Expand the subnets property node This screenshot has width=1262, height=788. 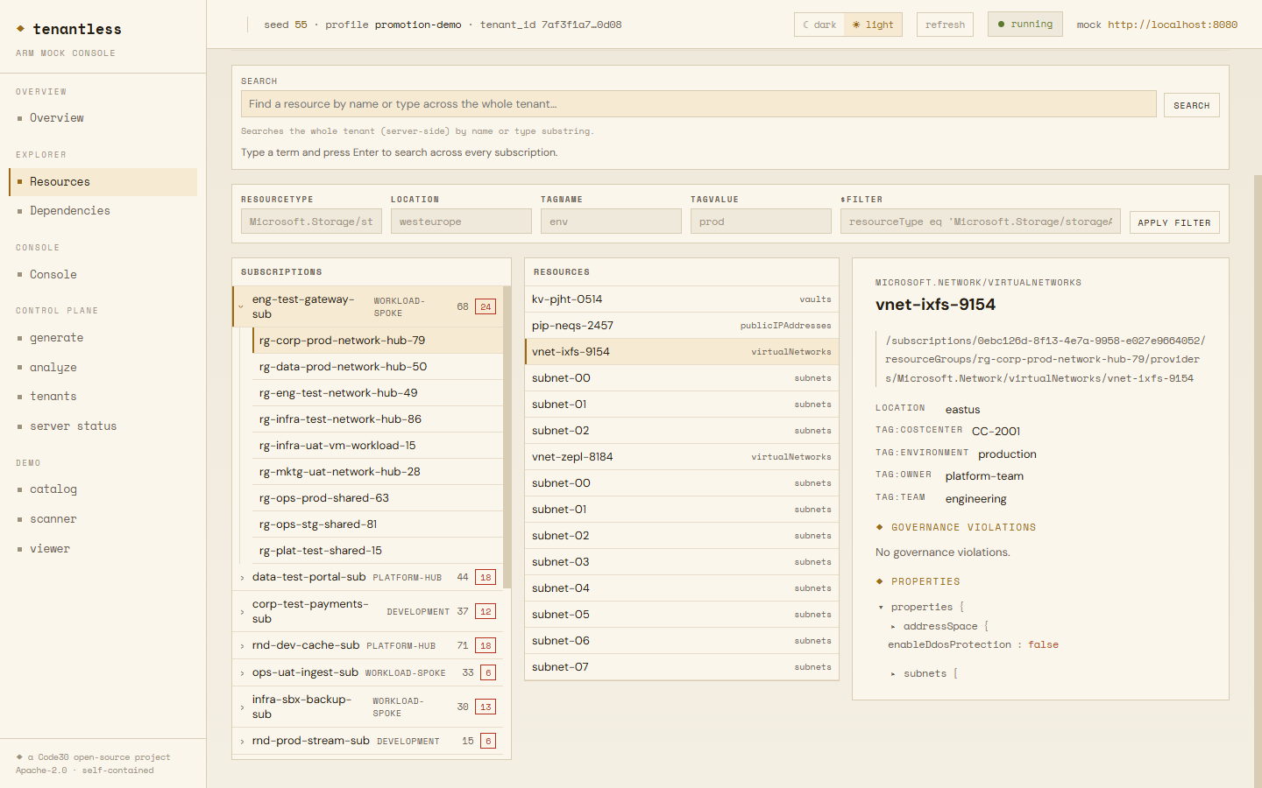[x=893, y=674]
